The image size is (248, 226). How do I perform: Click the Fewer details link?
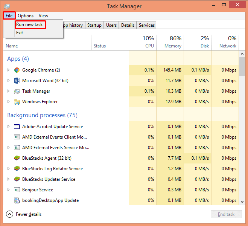coord(29,214)
